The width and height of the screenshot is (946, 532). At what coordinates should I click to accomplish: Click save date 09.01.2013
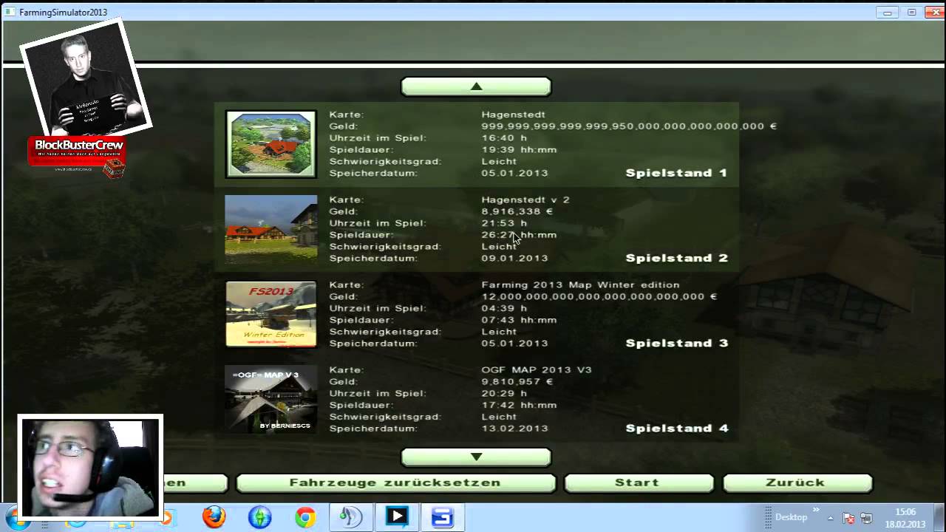pos(514,259)
